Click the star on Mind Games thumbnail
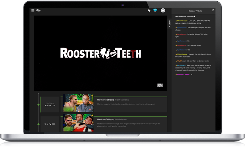This screenshot has height=149, width=245. (92, 116)
